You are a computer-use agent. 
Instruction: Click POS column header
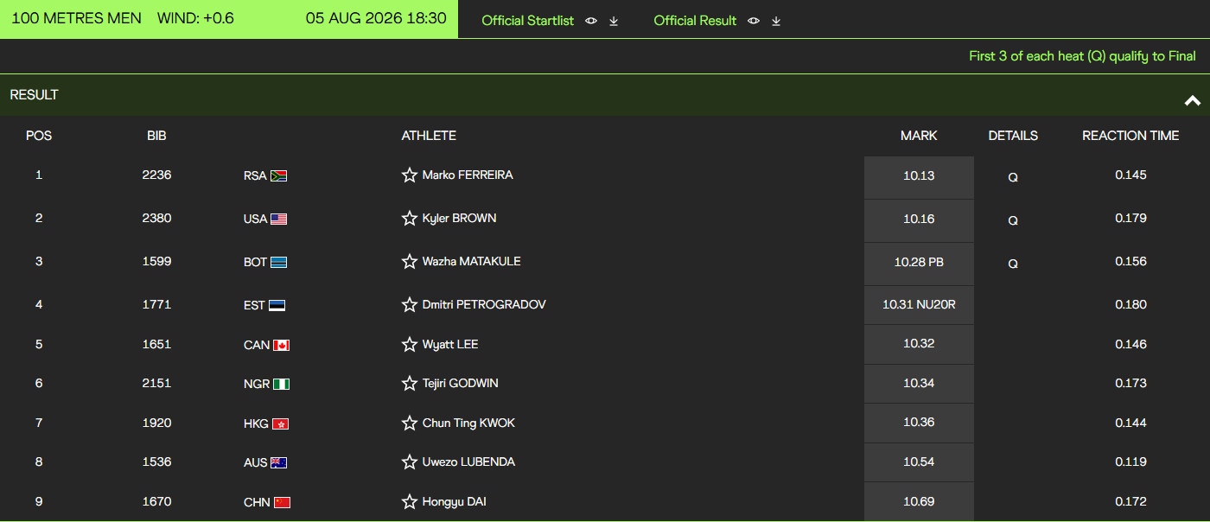tap(39, 136)
